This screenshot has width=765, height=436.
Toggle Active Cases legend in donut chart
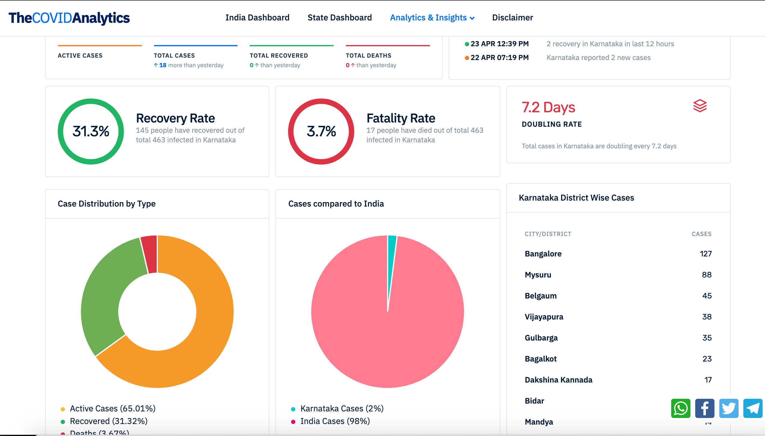112,408
